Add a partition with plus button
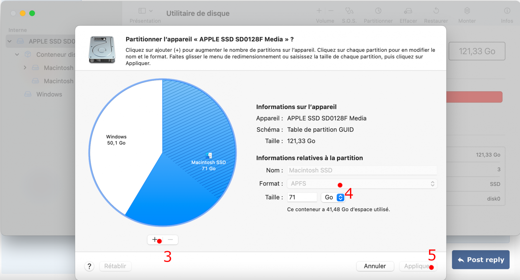The width and height of the screenshot is (520, 280). point(155,240)
